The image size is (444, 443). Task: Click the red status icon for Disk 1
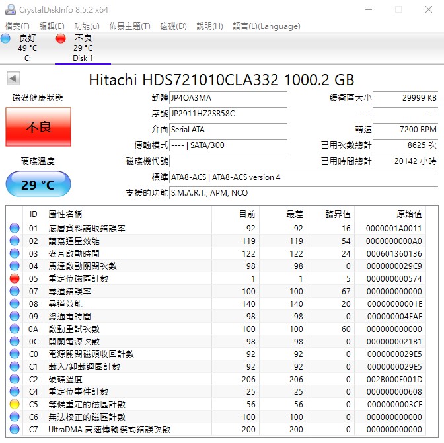[x=61, y=39]
